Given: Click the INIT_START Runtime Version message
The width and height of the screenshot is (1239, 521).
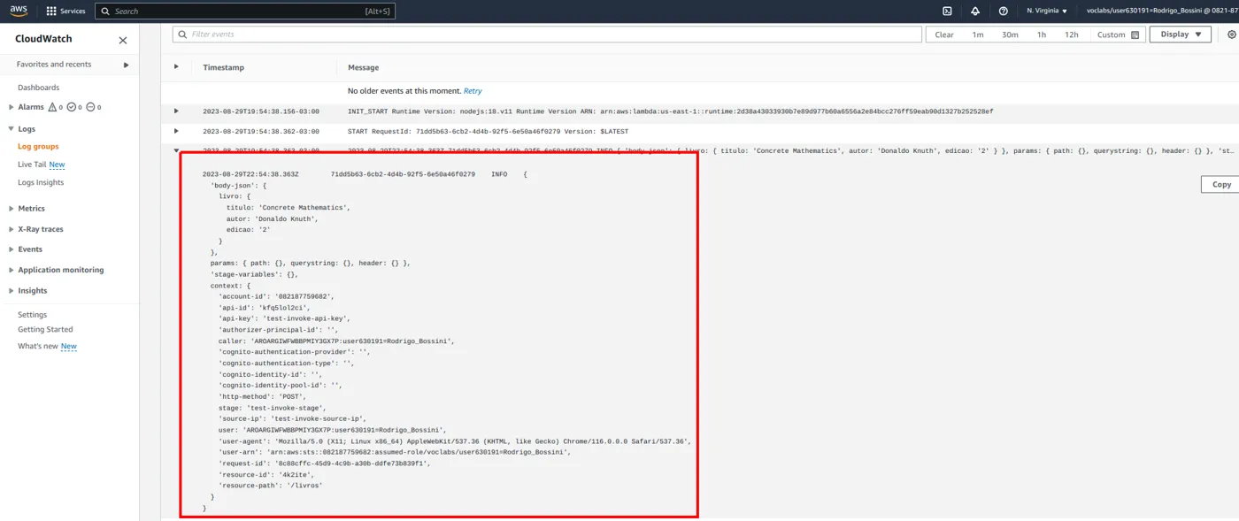Looking at the screenshot, I should coord(670,111).
